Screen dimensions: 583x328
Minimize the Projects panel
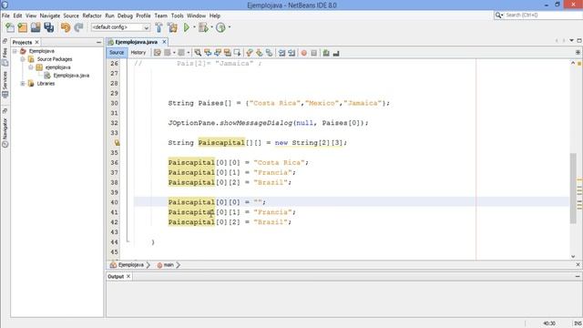(98, 43)
